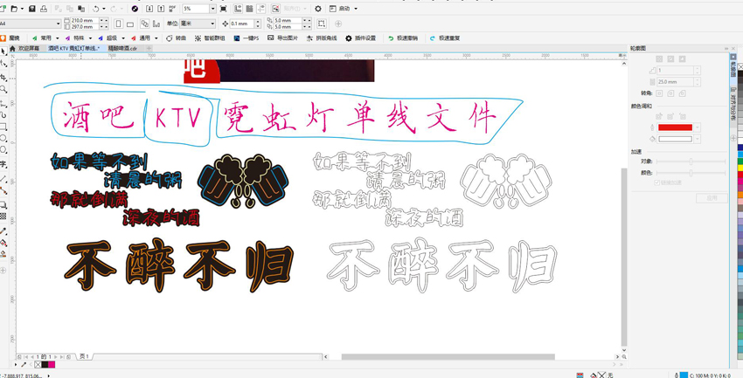This screenshot has width=743, height=378.
Task: Click the new document plus tab
Action: (x=149, y=48)
